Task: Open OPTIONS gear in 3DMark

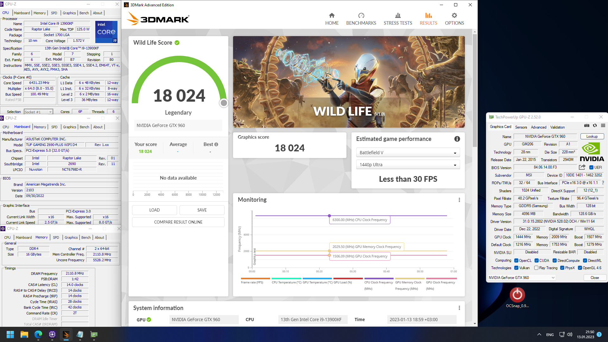Action: point(454,19)
